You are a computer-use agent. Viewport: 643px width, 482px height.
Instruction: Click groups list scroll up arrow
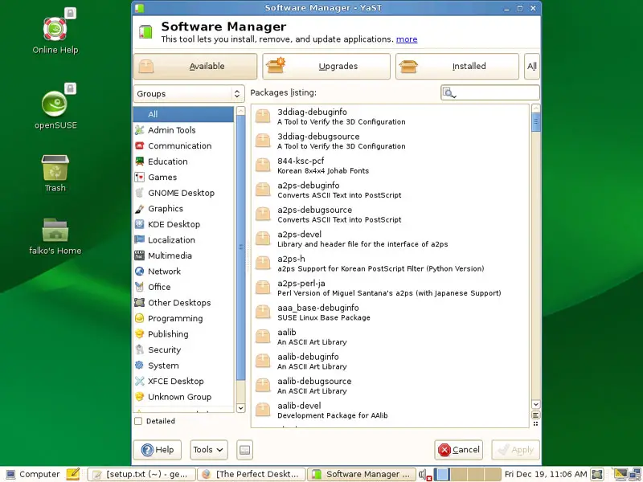pyautogui.click(x=240, y=111)
